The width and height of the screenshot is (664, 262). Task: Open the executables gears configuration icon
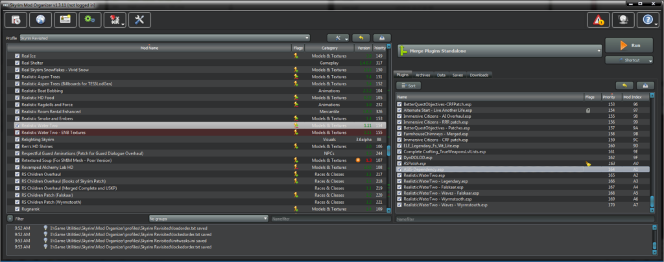click(89, 20)
